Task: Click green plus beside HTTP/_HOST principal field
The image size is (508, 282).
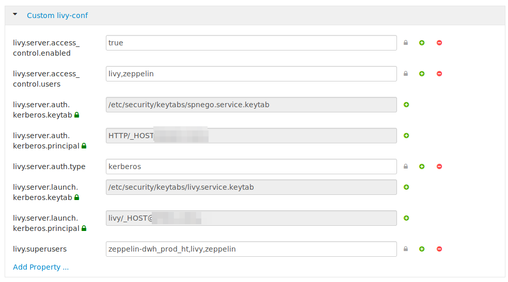Action: pos(406,136)
